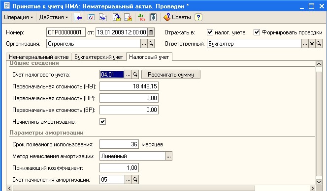This screenshot has width=327, height=191.
Task: Click the help question mark icon
Action: tap(198, 17)
